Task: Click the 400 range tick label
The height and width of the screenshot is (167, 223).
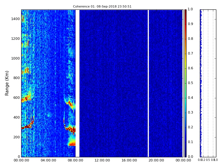Action: click(16, 117)
